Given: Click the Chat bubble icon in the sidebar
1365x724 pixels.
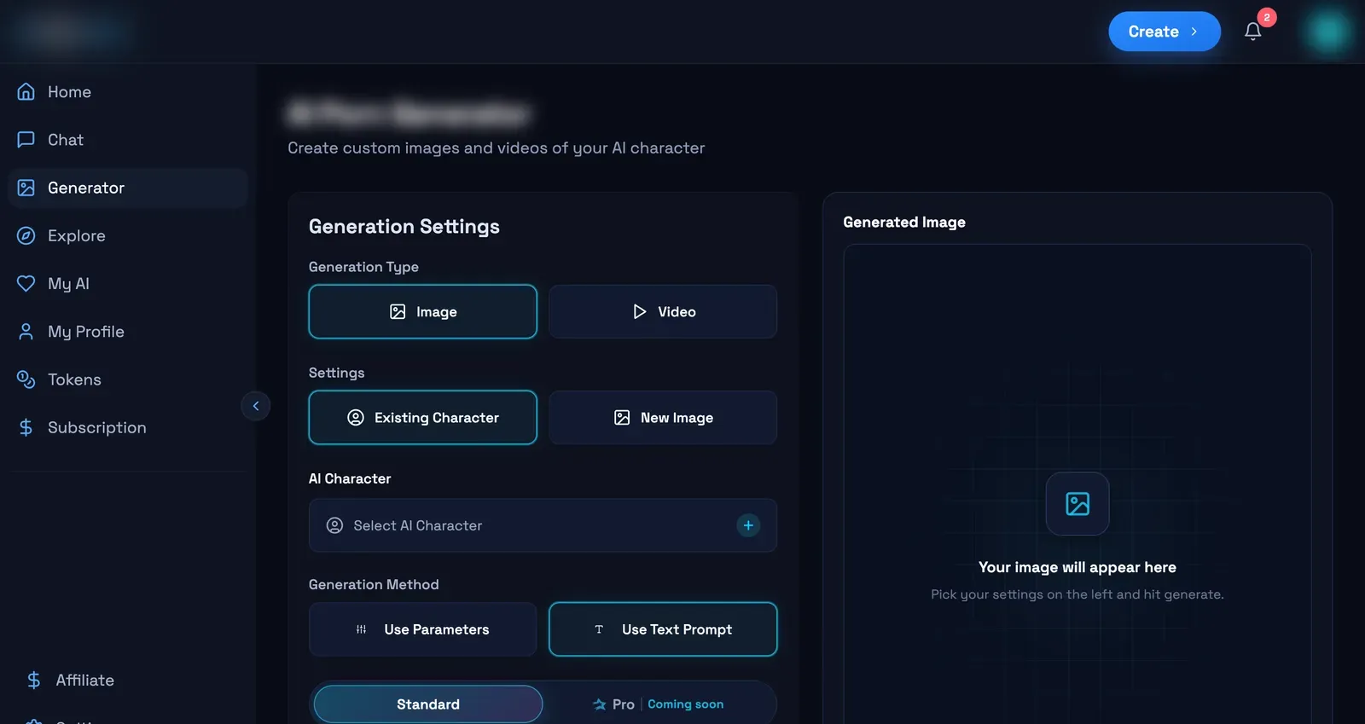Looking at the screenshot, I should [x=26, y=139].
